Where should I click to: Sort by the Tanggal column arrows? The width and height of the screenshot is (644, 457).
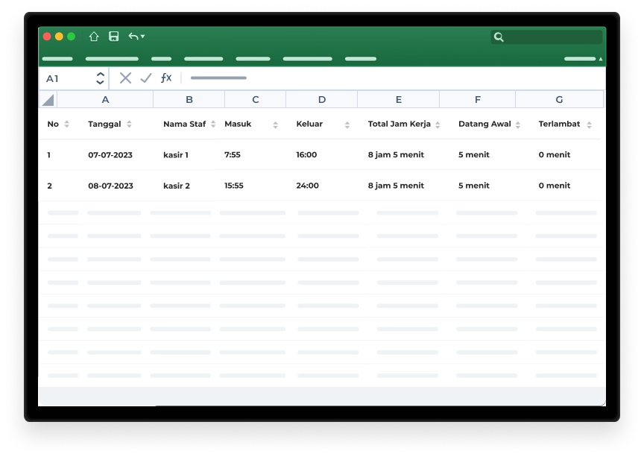point(129,125)
